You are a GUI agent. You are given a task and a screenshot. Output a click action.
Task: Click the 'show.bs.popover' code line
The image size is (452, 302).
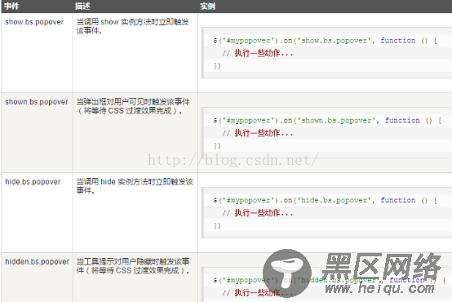(326, 41)
